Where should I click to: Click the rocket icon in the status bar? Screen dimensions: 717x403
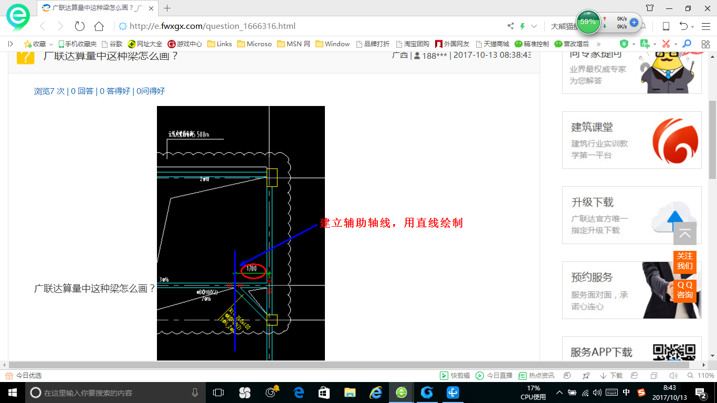586,376
